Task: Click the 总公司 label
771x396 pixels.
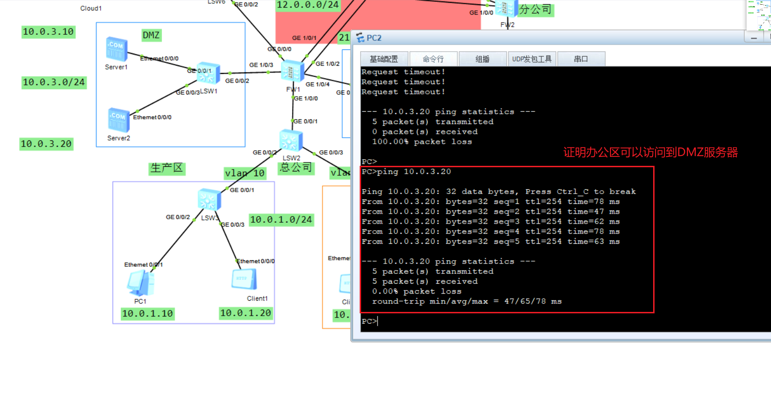Action: [x=296, y=168]
